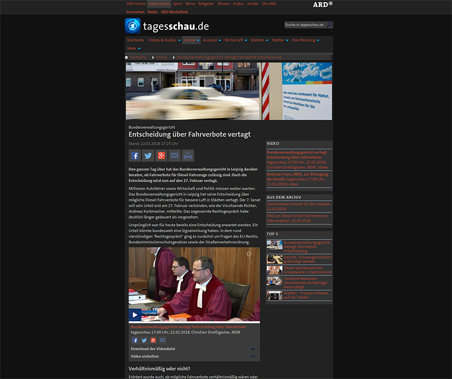Open Ausland dropdown menu
The width and height of the screenshot is (452, 379).
point(212,40)
